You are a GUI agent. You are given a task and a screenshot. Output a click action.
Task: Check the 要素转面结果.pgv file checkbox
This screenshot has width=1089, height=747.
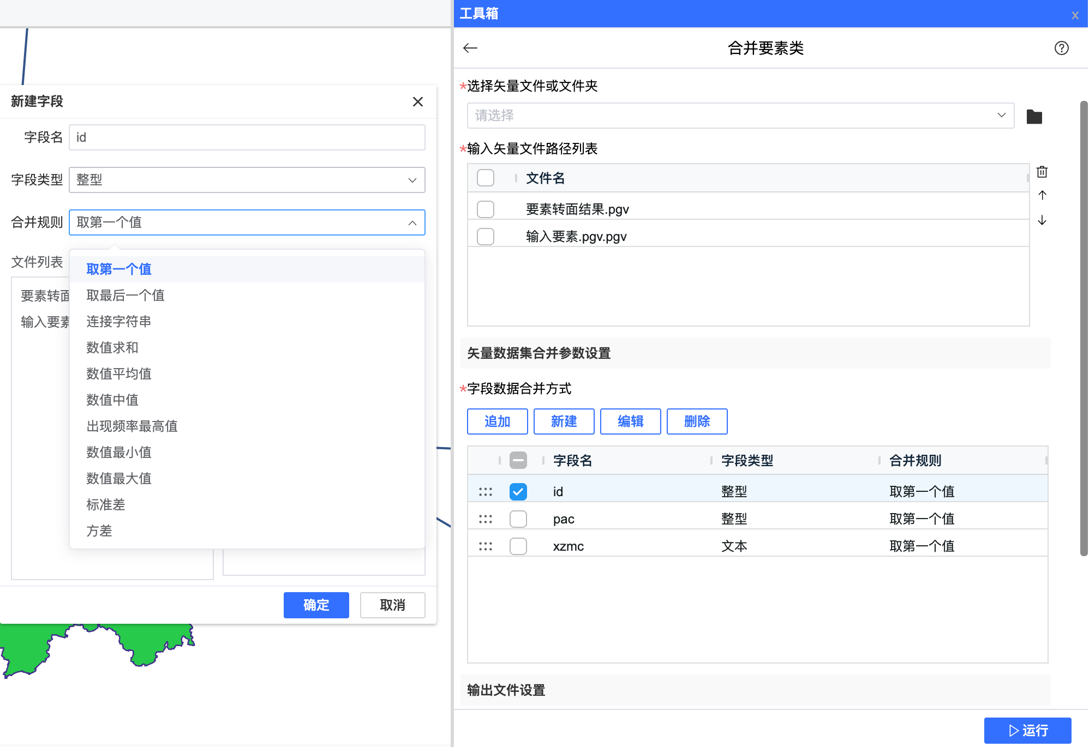[x=486, y=209]
